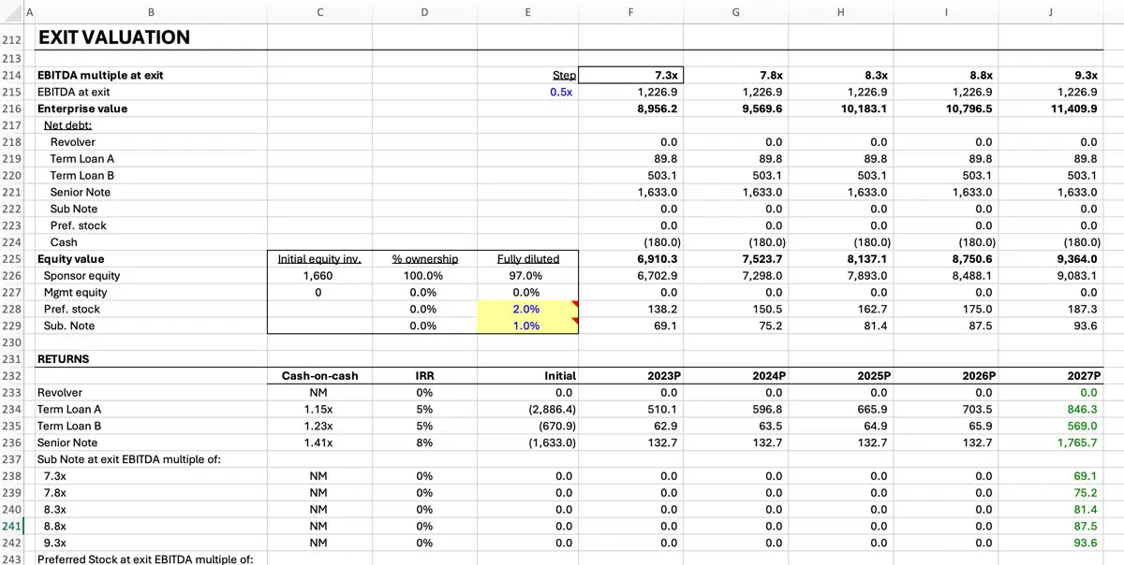Select 'Sub Note at exit EBITDA multiple of:' label
This screenshot has width=1124, height=565.
130,459
